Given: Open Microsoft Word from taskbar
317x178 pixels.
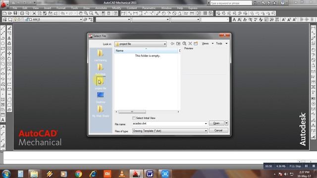Looking at the screenshot, I should [150, 174].
